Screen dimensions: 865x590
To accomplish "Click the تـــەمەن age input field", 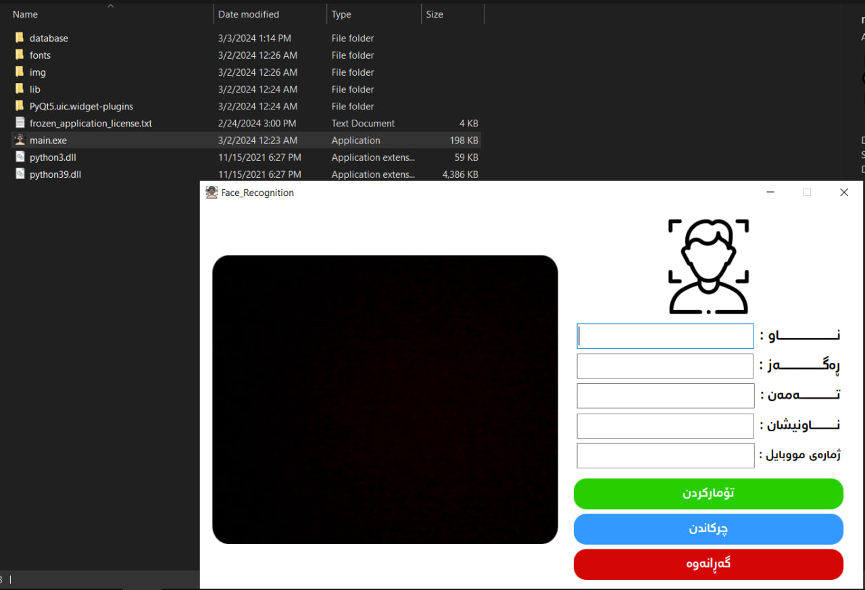I will pyautogui.click(x=665, y=395).
